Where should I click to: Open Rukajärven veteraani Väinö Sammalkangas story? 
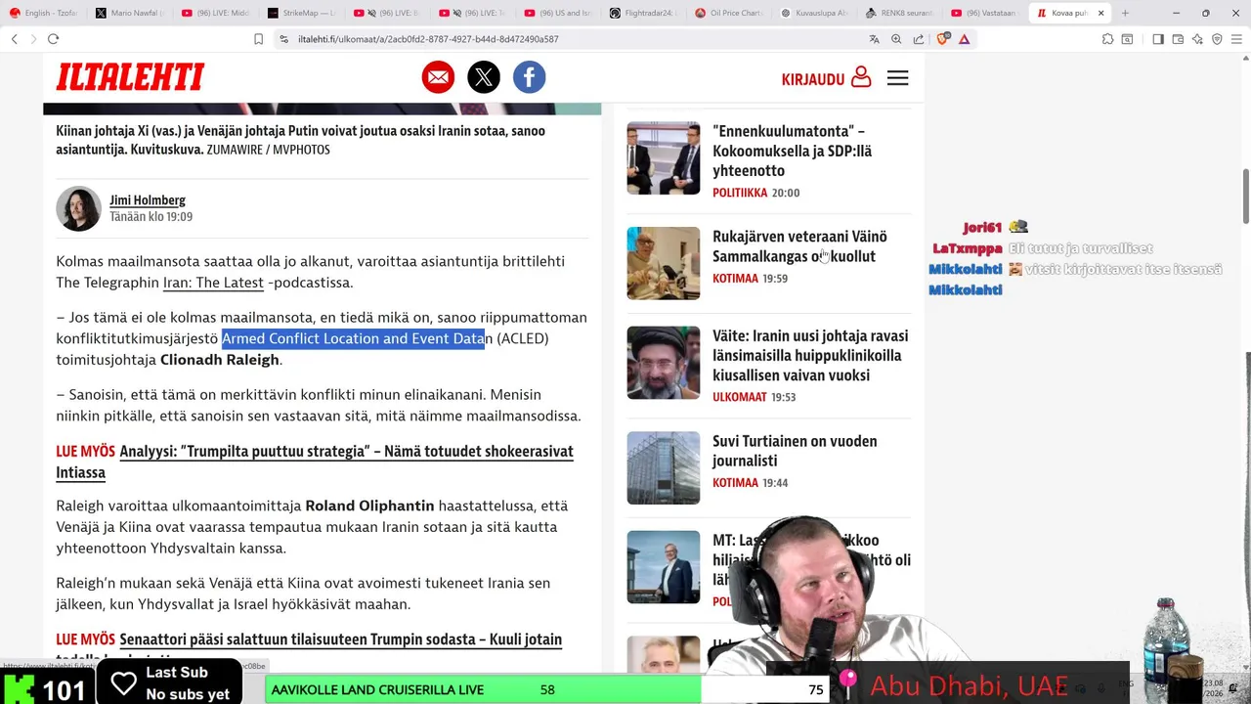(799, 246)
